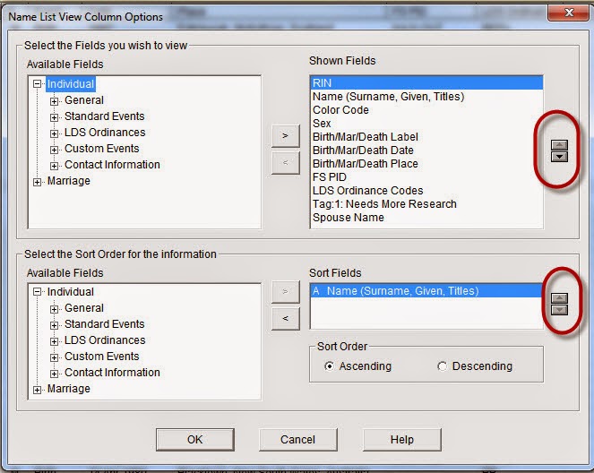
Task: Remove field from Sort Fields with arrow
Action: (285, 319)
